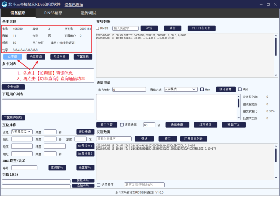This screenshot has width=280, height=197.
Task: Click the 下属用户获取 button
Action: click(13, 117)
